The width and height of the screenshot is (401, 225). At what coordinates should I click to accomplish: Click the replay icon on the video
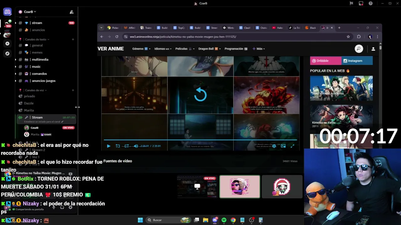click(200, 94)
